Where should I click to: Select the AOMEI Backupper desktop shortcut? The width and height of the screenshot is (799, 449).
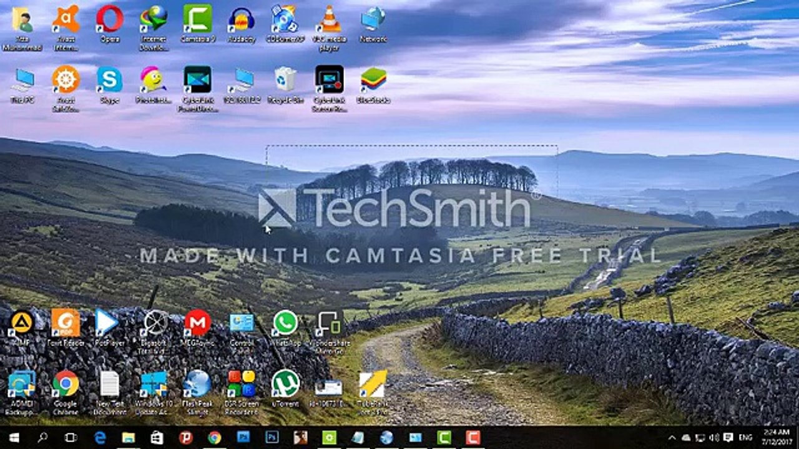(x=22, y=392)
